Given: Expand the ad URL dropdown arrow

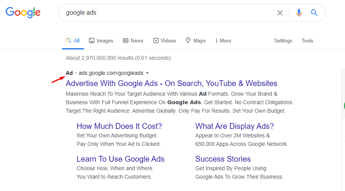Looking at the screenshot, I should (x=147, y=73).
